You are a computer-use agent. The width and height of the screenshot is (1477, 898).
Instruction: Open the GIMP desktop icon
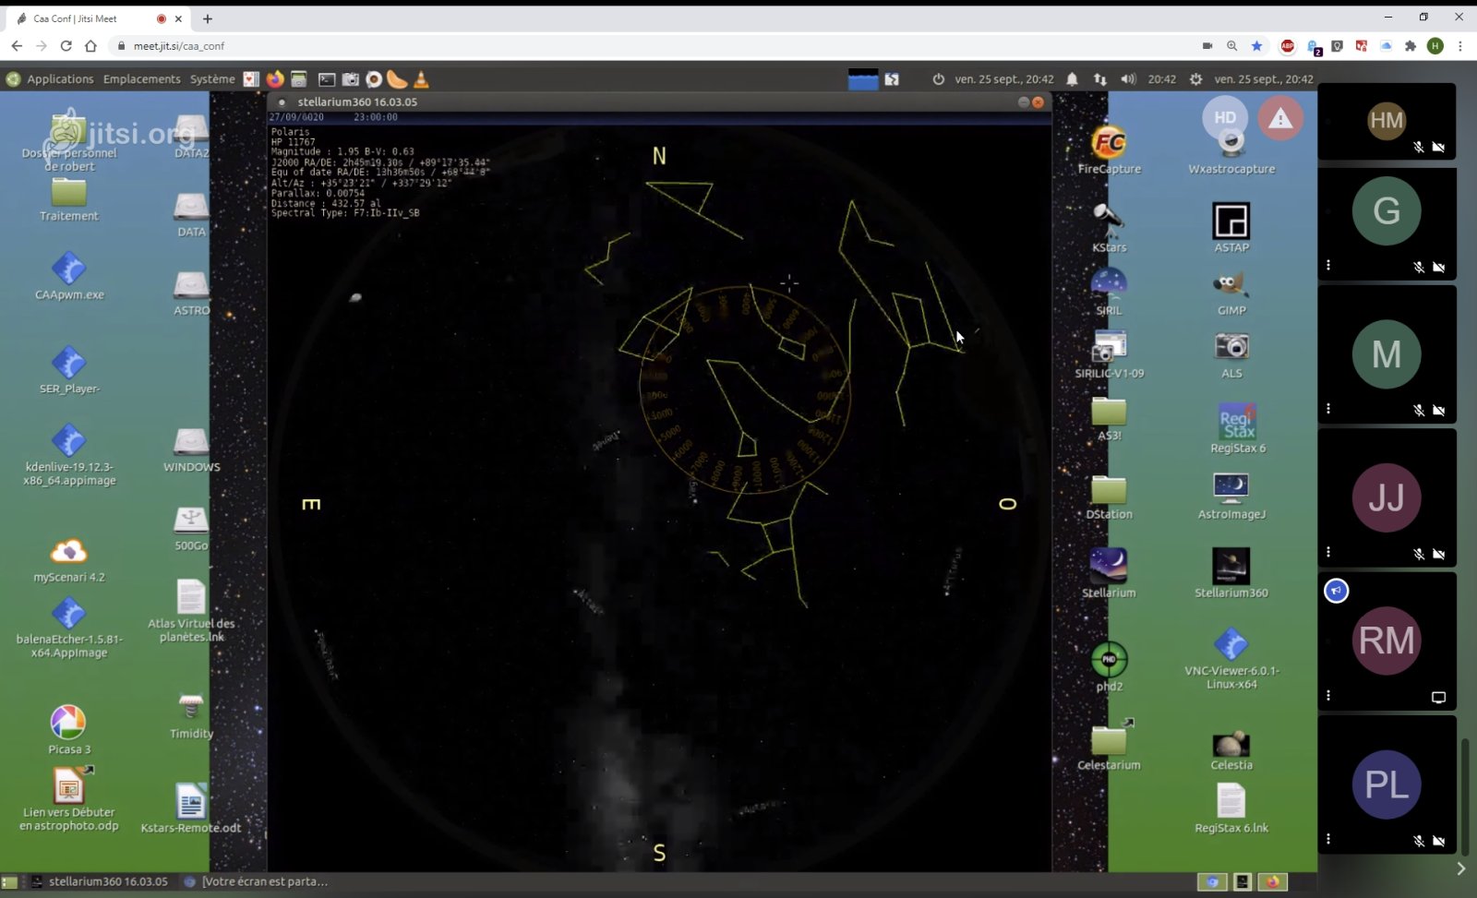[x=1231, y=284]
